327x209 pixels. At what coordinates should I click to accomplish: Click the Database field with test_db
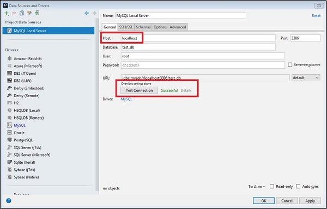[198, 47]
